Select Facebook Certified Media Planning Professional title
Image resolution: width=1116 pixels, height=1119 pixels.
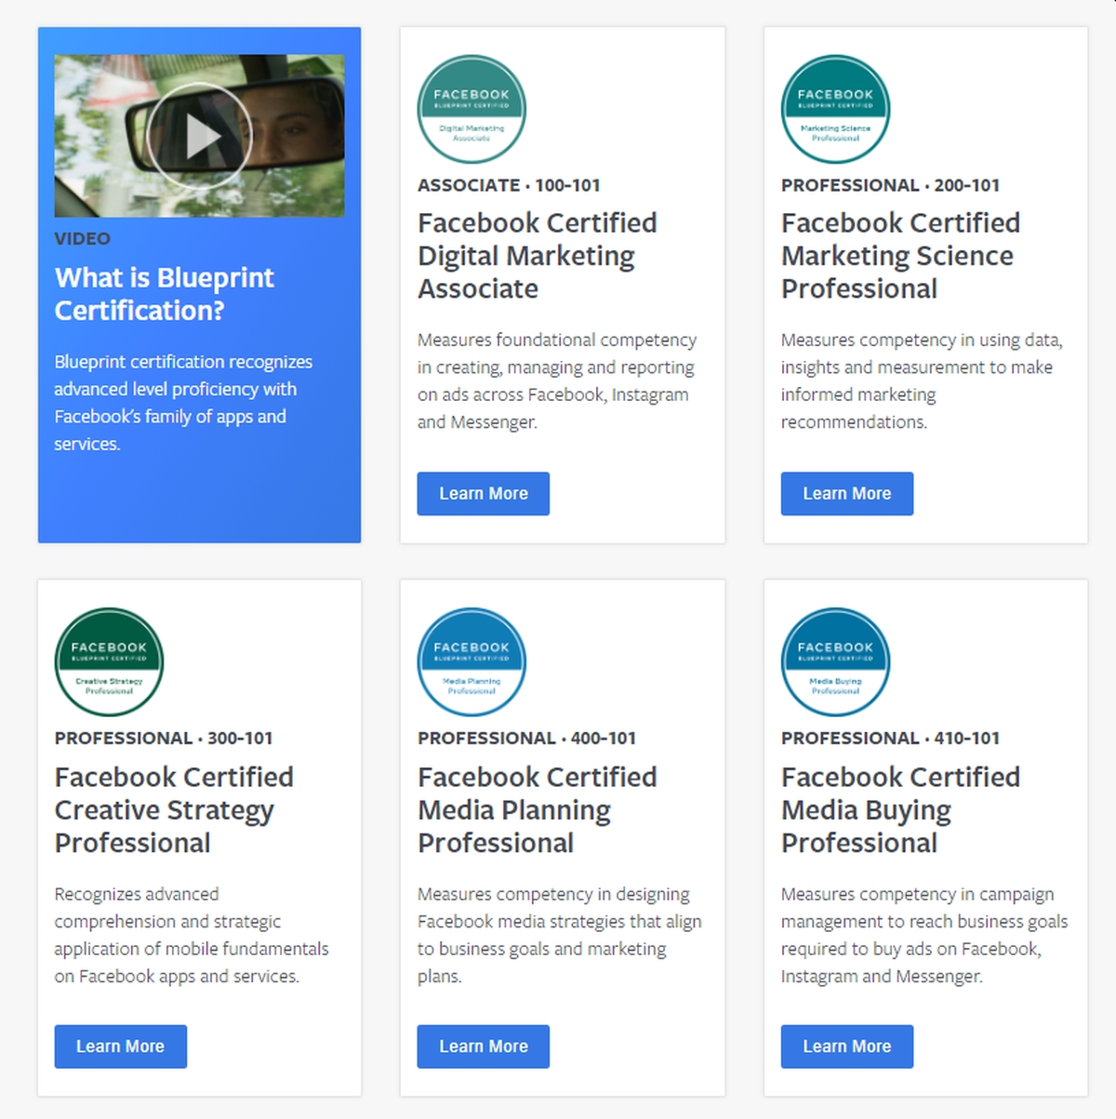[x=538, y=809]
